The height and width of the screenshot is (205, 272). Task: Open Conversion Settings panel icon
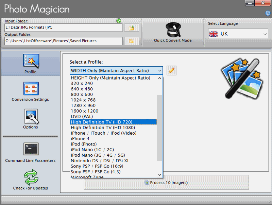point(31,88)
